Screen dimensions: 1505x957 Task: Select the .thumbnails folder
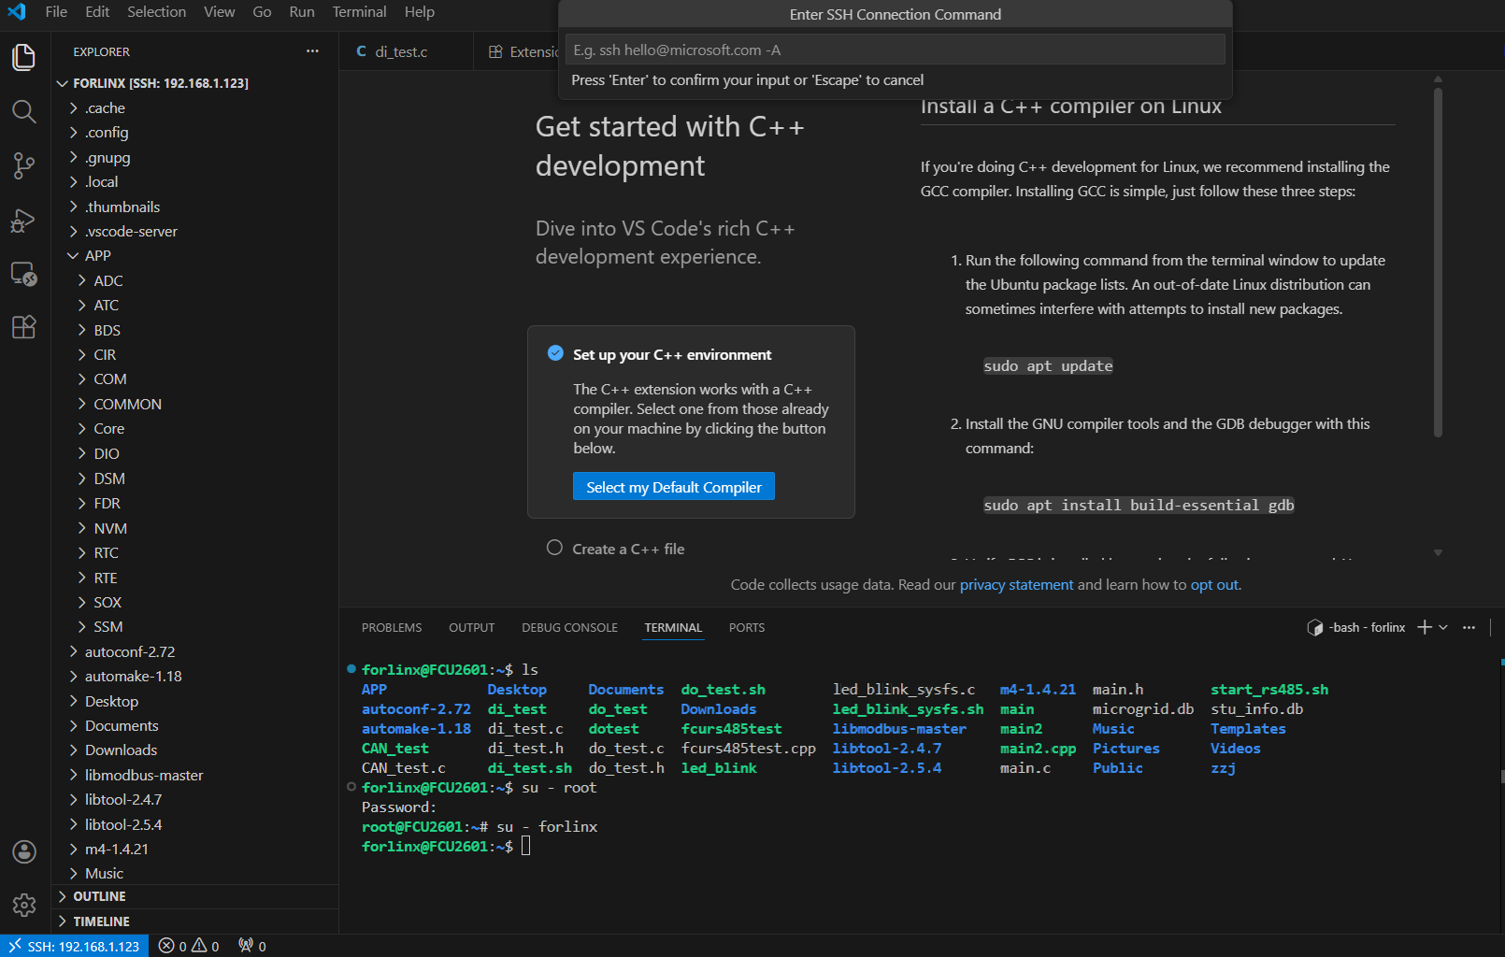click(x=196, y=207)
